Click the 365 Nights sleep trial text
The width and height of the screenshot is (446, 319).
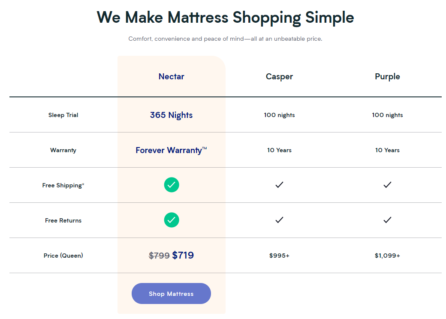coord(171,115)
